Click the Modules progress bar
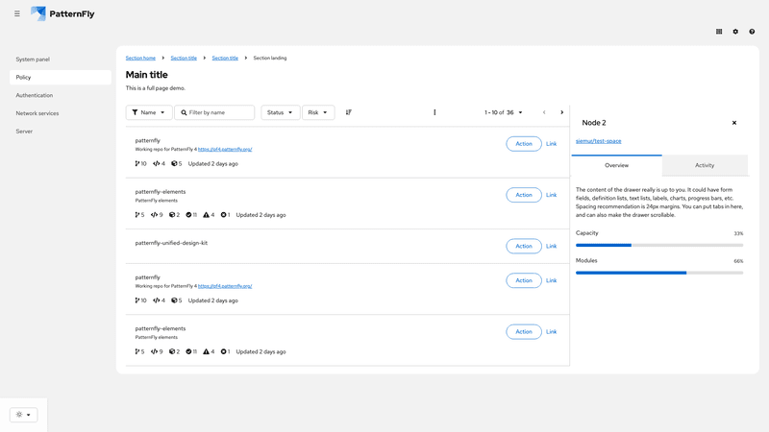Viewport: 769px width, 432px height. point(659,273)
